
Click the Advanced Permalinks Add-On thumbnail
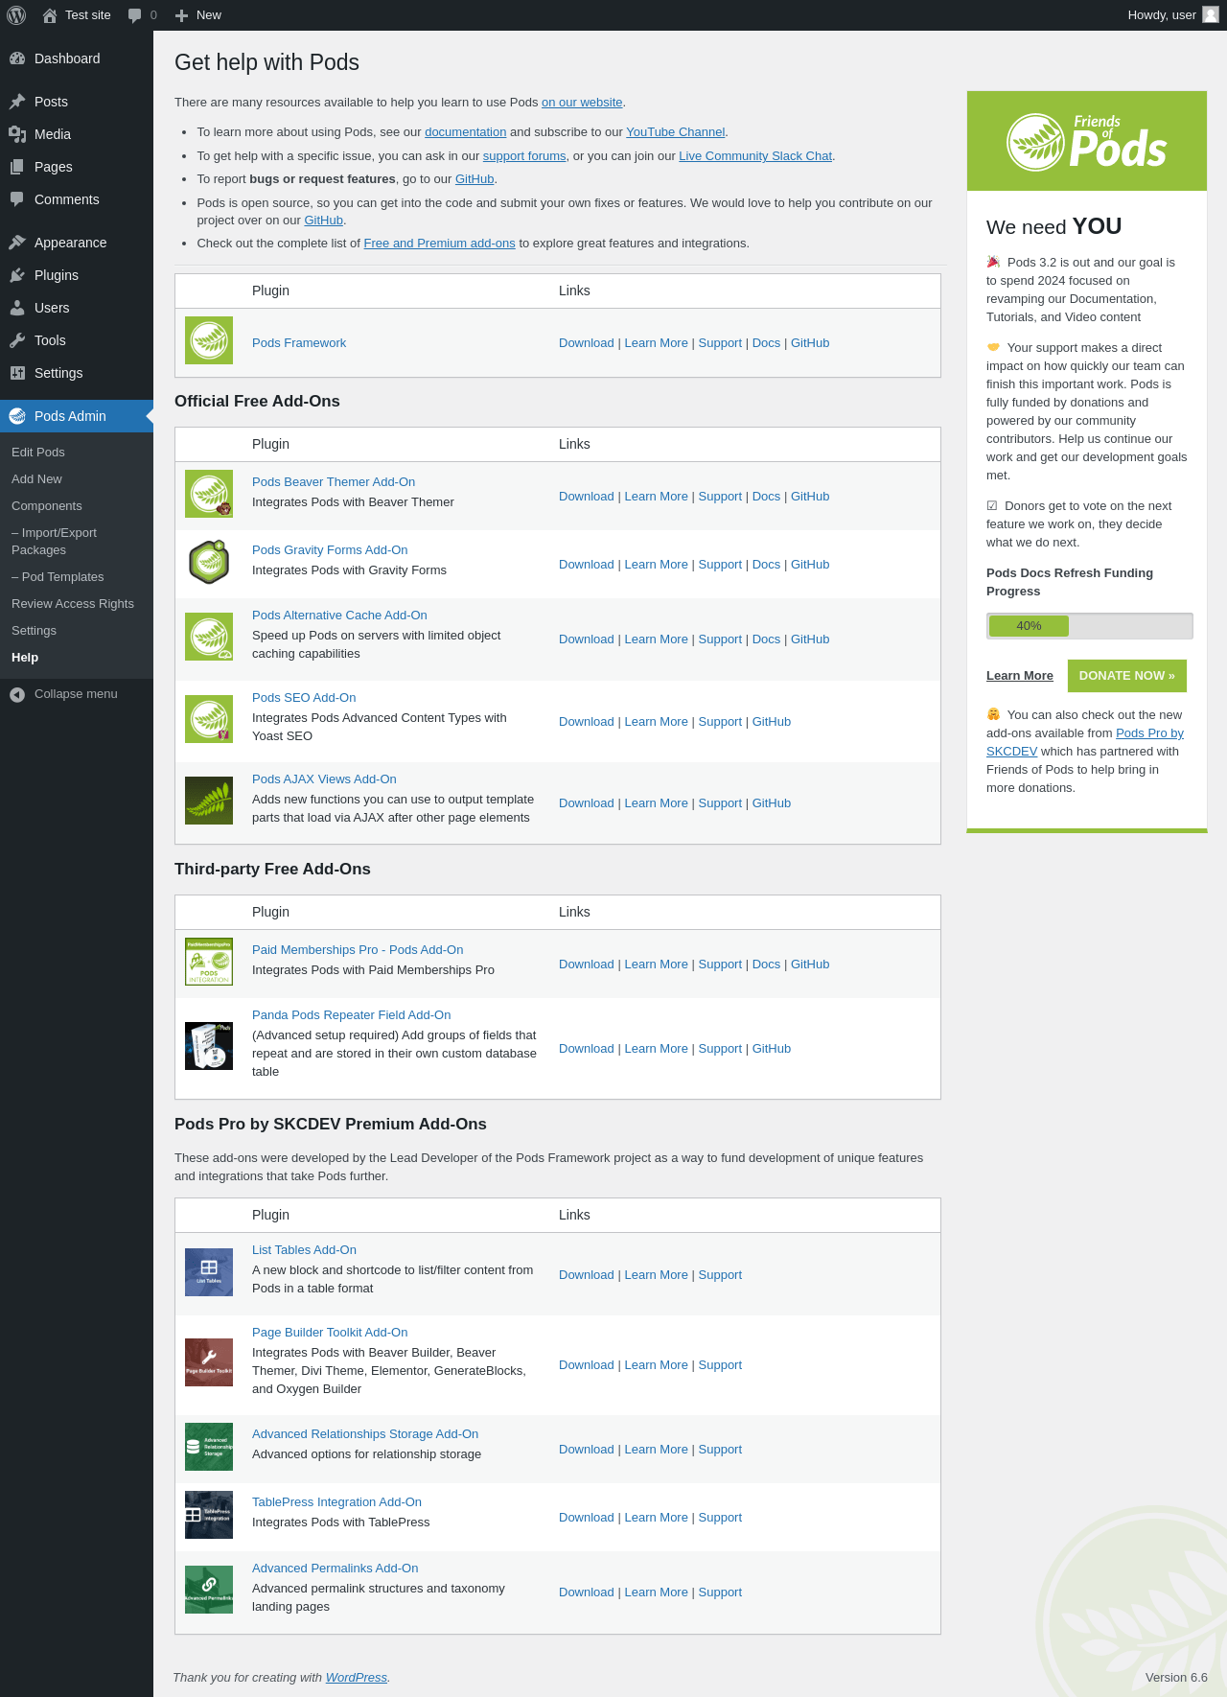pos(209,1590)
